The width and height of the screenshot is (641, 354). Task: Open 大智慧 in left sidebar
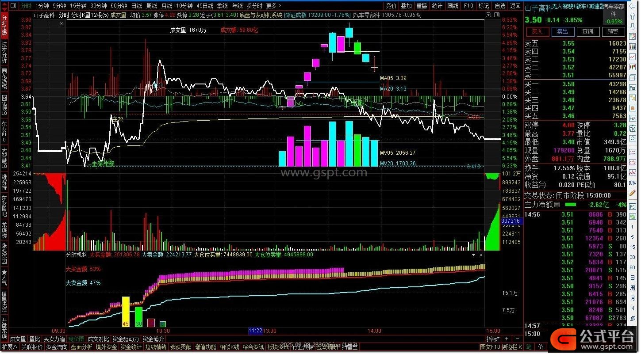pyautogui.click(x=4, y=159)
